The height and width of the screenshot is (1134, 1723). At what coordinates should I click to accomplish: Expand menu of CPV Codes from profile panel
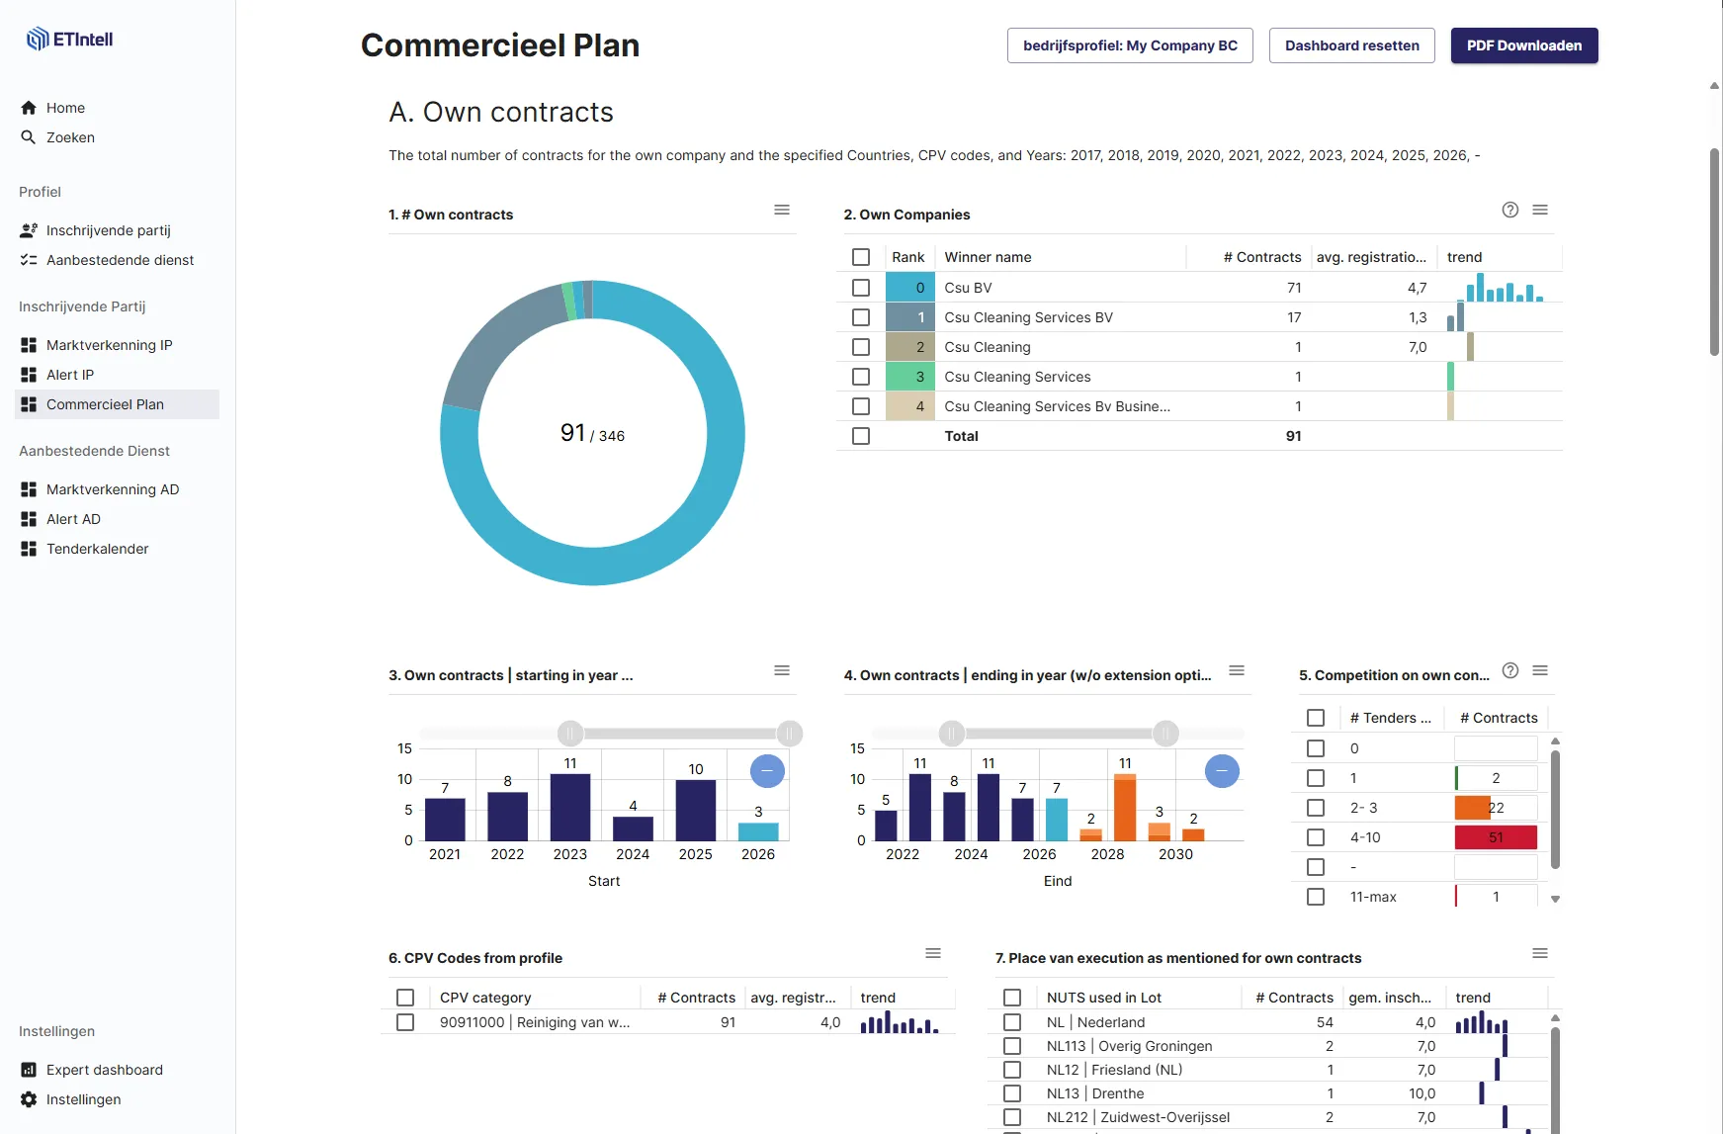point(933,953)
